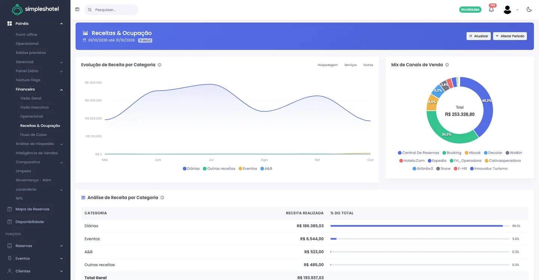Open Visão Executiva menu item

(34, 107)
